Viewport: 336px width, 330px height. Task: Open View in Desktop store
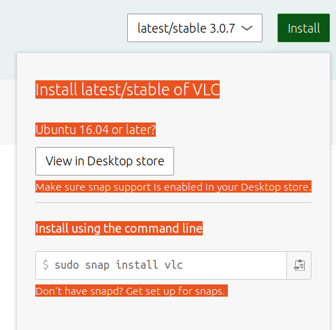(105, 161)
